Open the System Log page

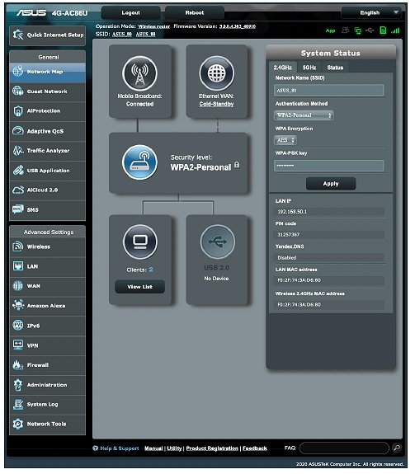[x=48, y=405]
